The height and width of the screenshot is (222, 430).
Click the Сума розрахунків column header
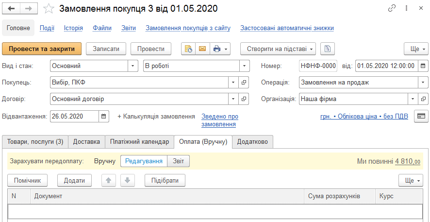tap(340, 196)
